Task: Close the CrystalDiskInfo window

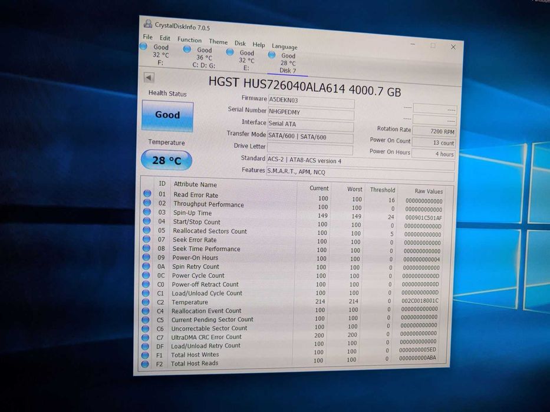Action: pyautogui.click(x=453, y=47)
